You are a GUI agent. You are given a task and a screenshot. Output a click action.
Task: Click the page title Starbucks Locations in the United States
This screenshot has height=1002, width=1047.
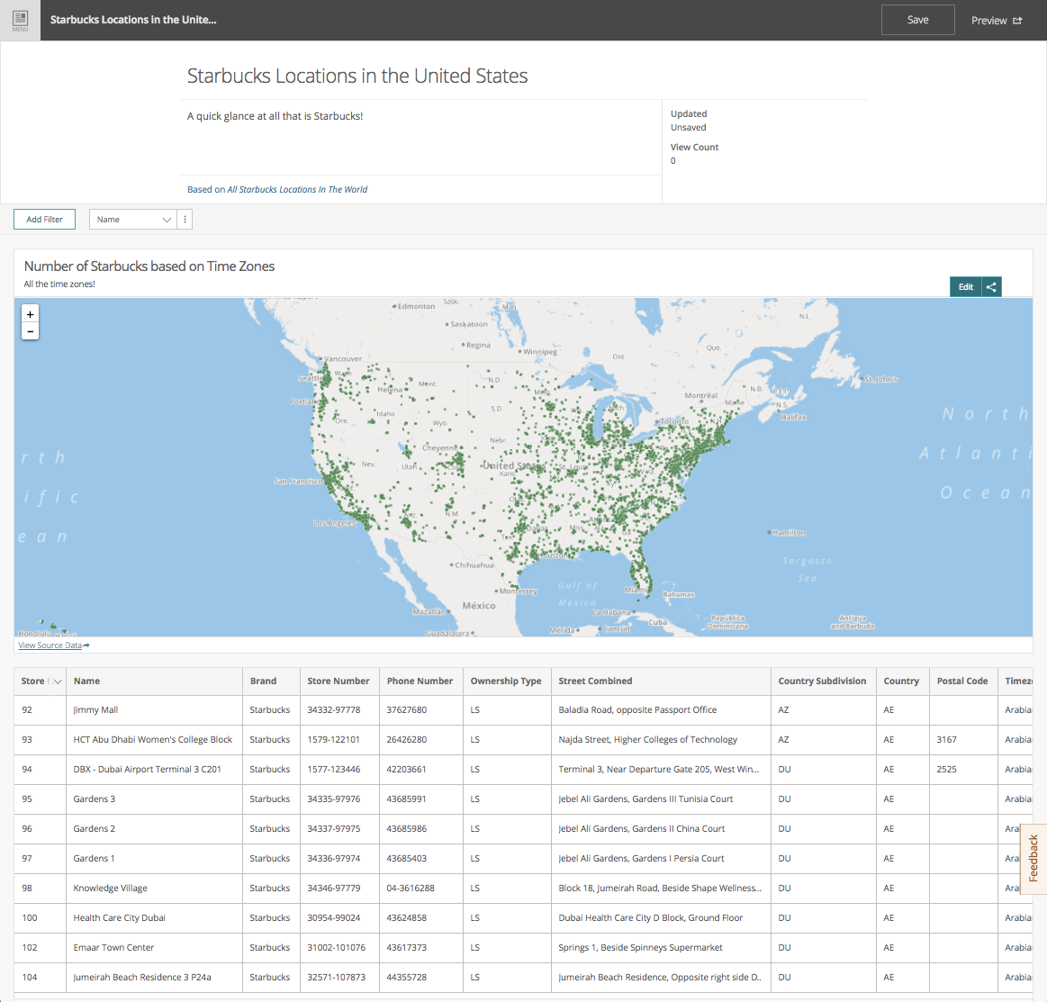357,77
